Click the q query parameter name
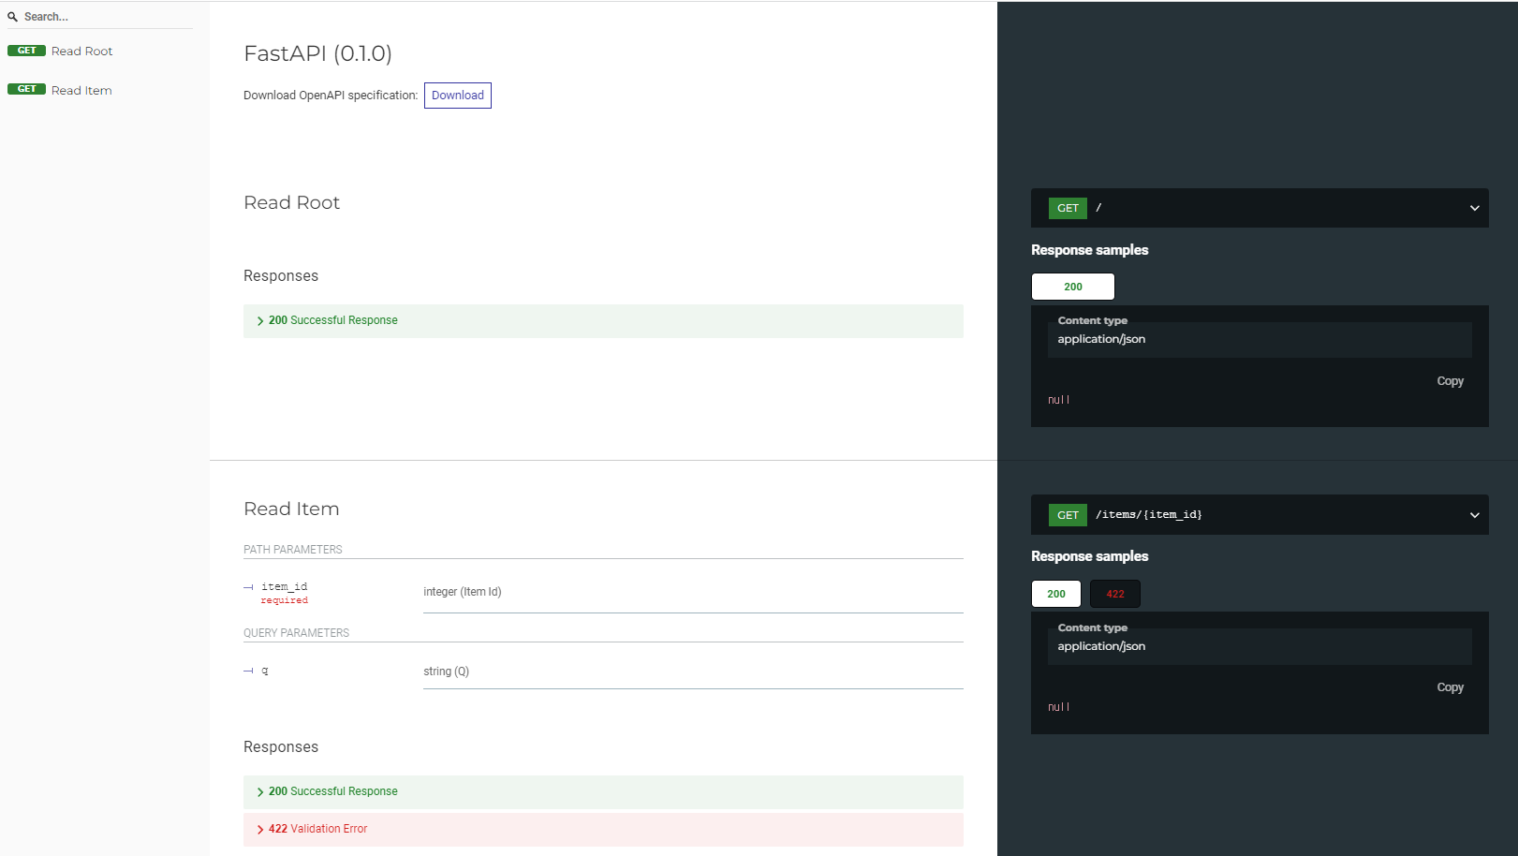1518x856 pixels. pos(265,671)
